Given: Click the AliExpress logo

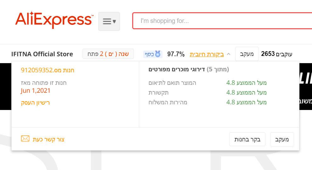Looking at the screenshot, I should coord(54,20).
